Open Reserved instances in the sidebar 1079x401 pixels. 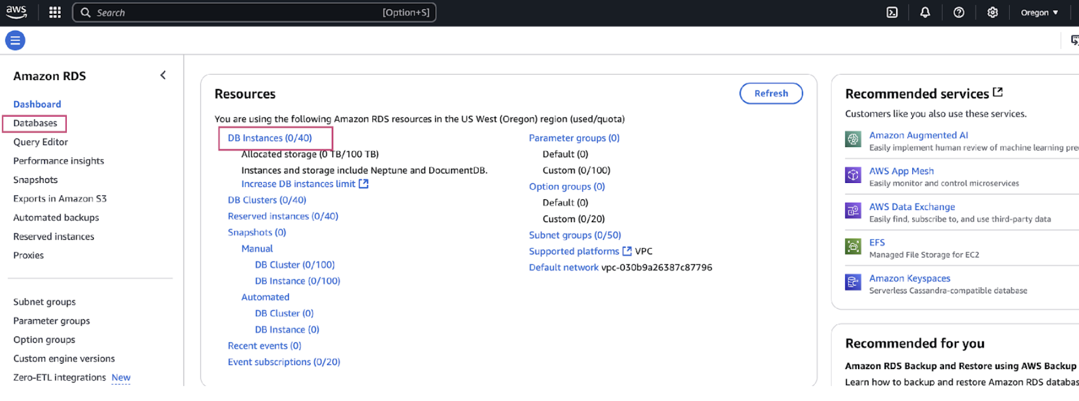(x=54, y=237)
